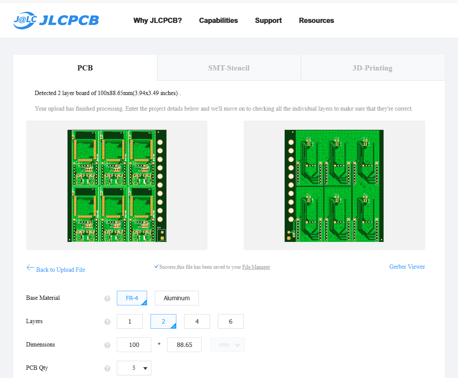Select the 1 layer option
458x378 pixels.
coord(129,321)
